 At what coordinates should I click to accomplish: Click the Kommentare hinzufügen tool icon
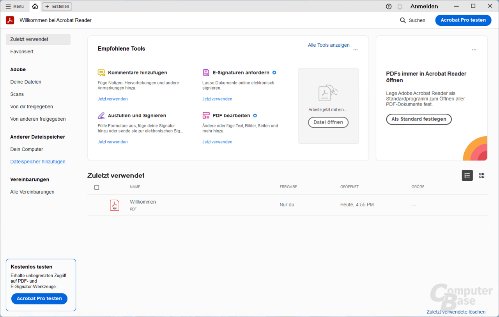pos(101,73)
